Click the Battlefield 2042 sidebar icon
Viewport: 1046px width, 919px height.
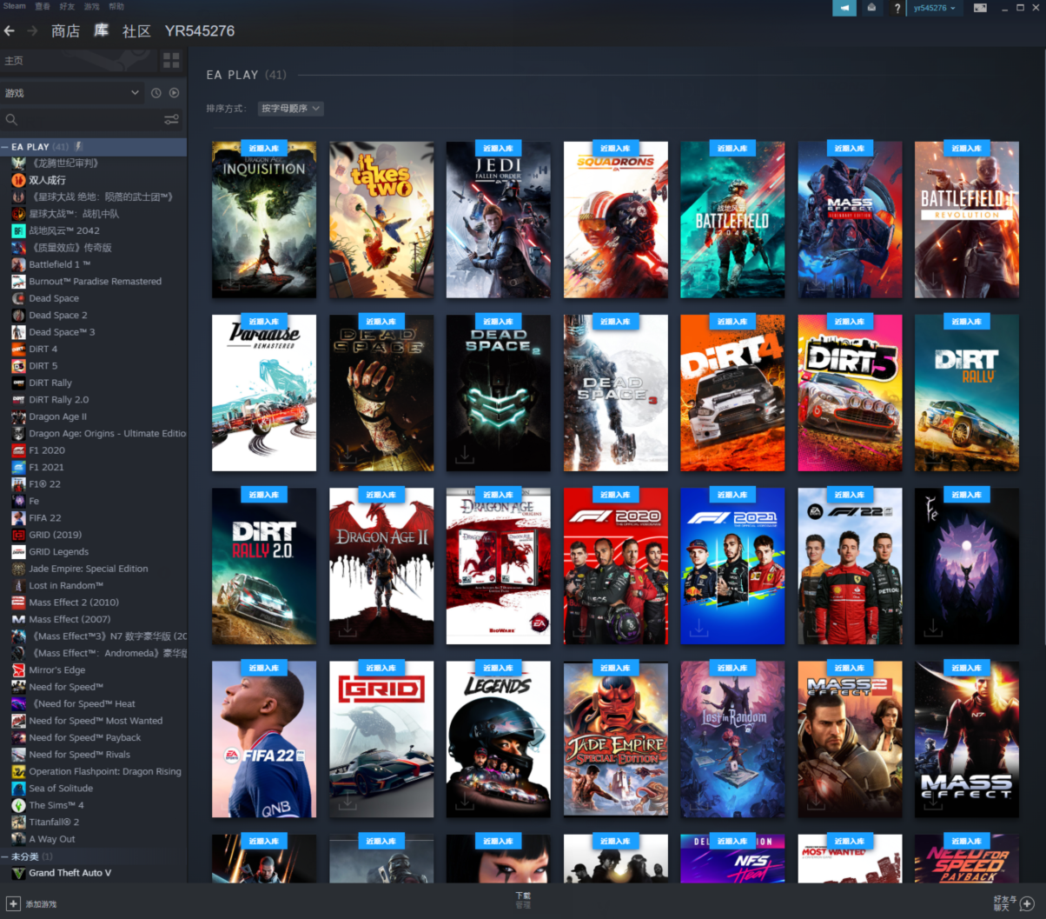pyautogui.click(x=18, y=230)
